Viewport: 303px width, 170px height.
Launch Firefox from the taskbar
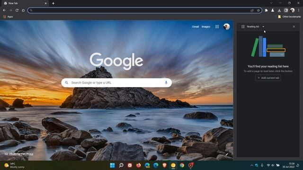[x=138, y=165]
